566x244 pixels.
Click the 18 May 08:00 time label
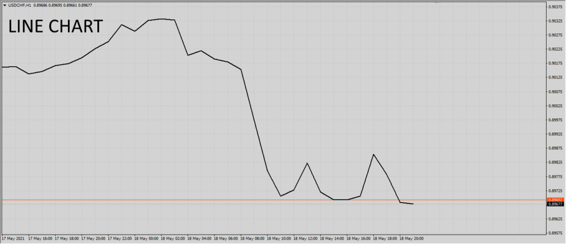pos(253,240)
